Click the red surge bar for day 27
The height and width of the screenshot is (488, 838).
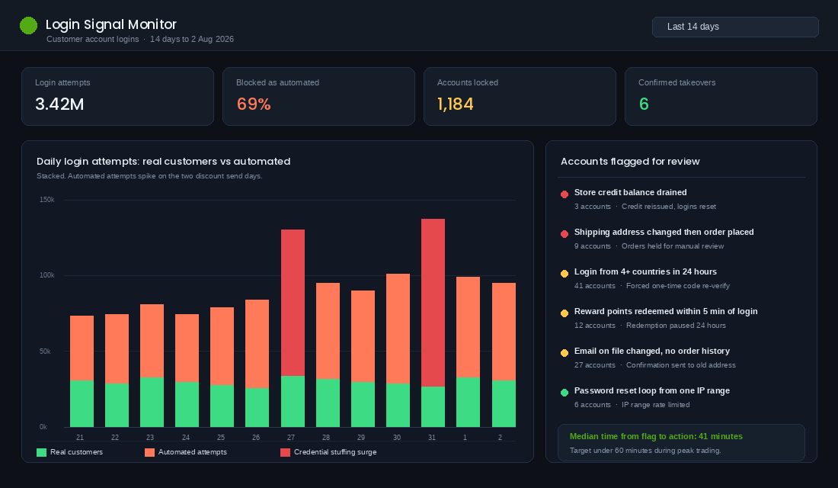(293, 303)
